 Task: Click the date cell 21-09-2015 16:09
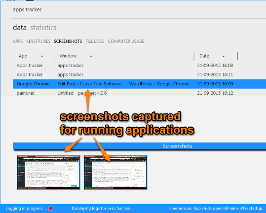tap(215, 84)
